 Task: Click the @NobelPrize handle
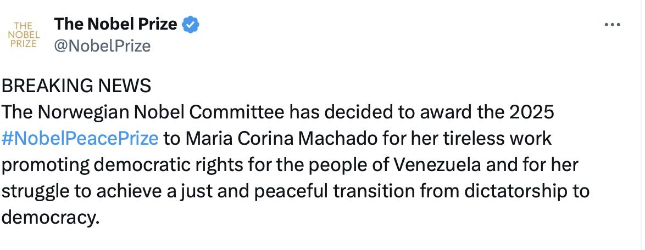pyautogui.click(x=102, y=46)
